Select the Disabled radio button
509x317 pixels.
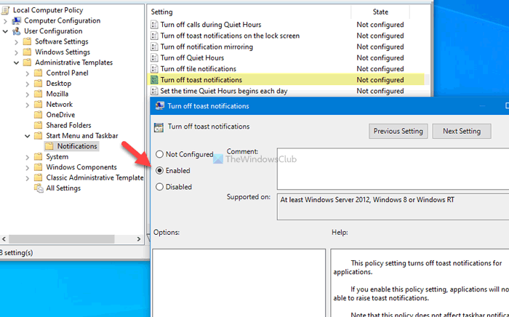click(159, 187)
